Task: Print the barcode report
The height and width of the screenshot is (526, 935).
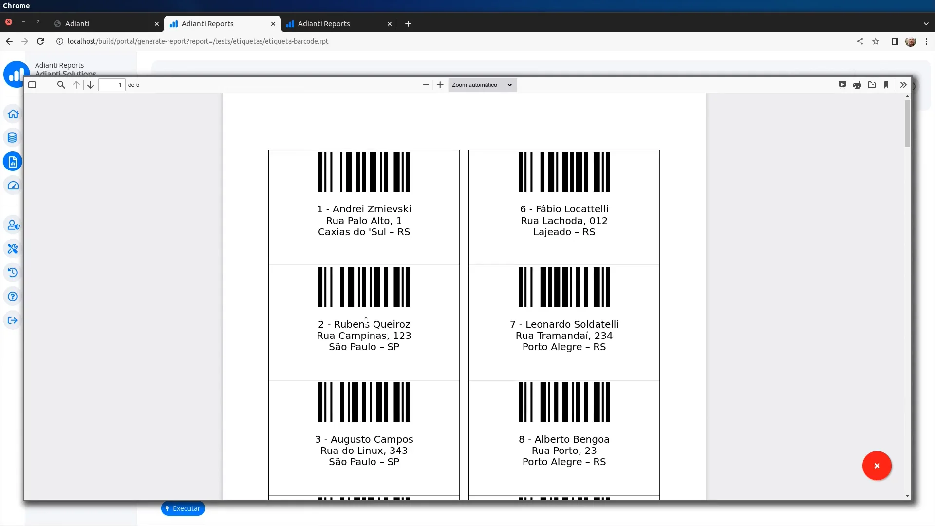Action: pos(857,84)
